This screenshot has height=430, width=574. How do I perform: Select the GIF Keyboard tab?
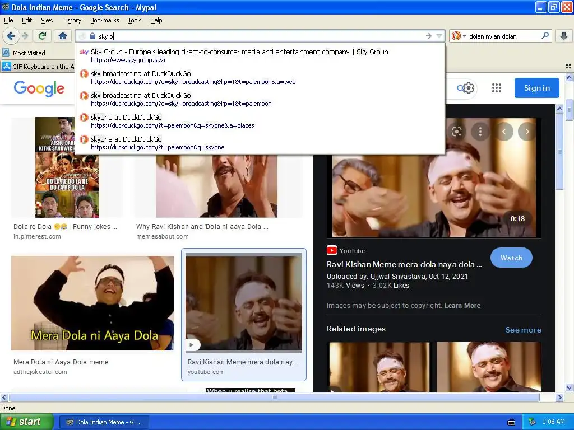pos(38,67)
